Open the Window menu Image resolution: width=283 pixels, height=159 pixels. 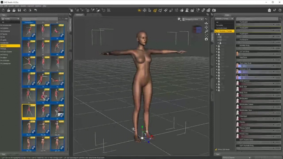(38, 6)
